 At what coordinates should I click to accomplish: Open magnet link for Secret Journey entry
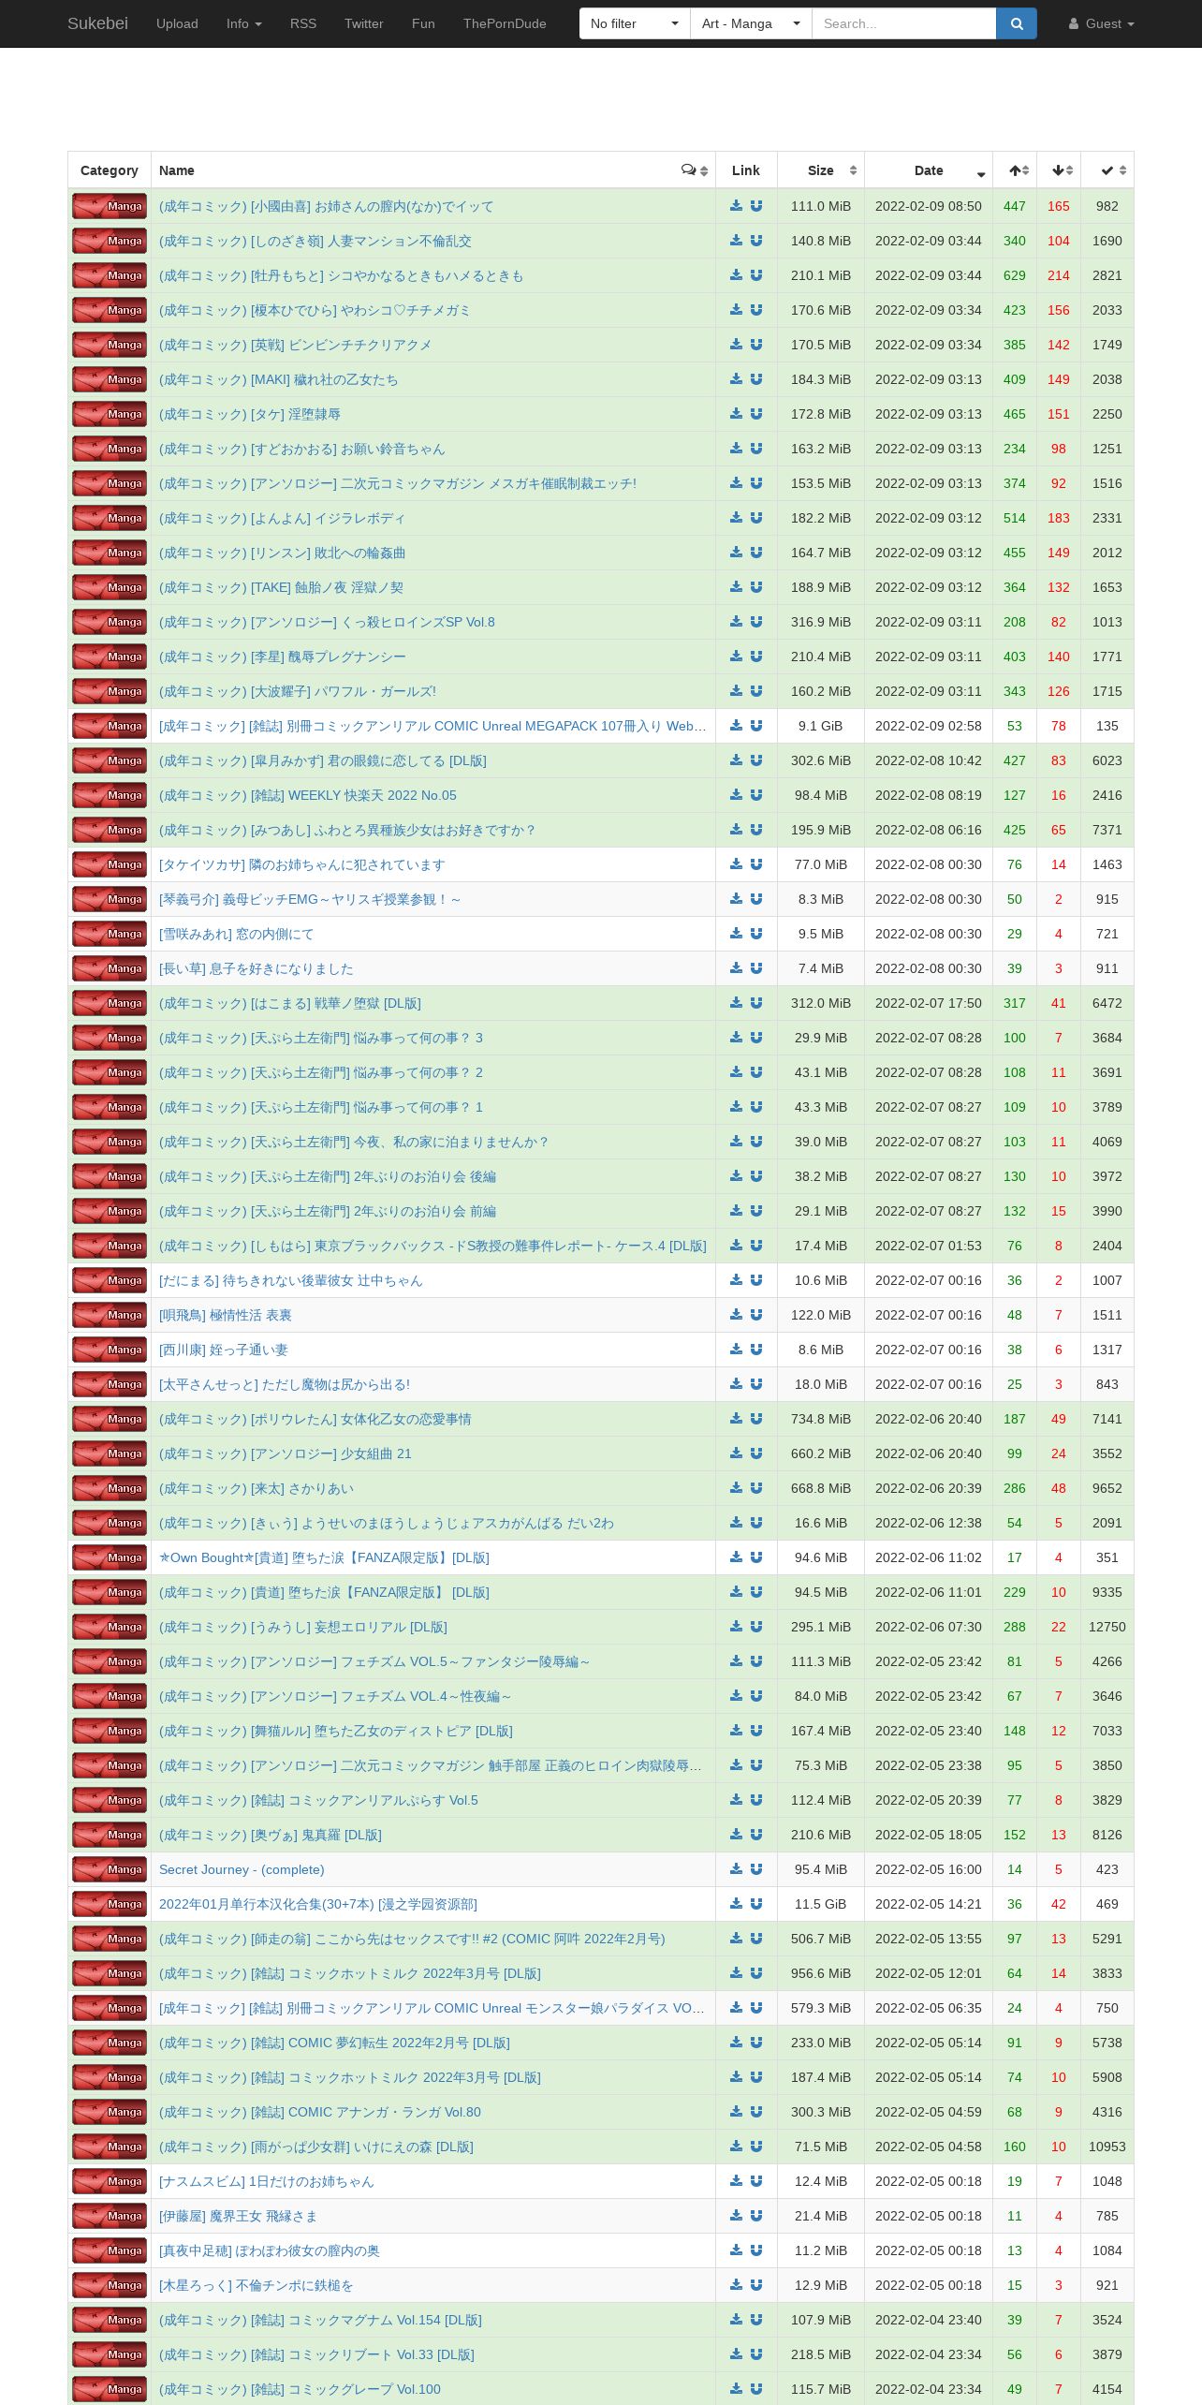pos(756,1869)
